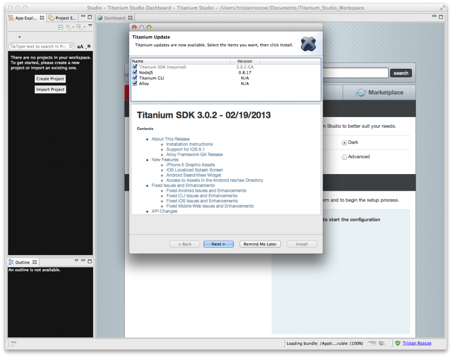Click the Create Project button
Screen dimensions: 452x357
(x=50, y=79)
